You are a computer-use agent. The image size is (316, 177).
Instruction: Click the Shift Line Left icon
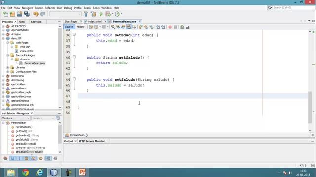pyautogui.click(x=158, y=27)
